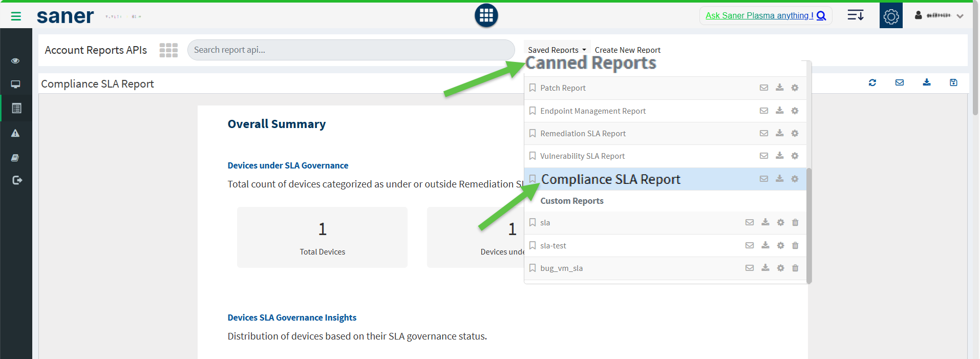Download the Patch Report
This screenshot has height=359, width=980.
coord(779,88)
